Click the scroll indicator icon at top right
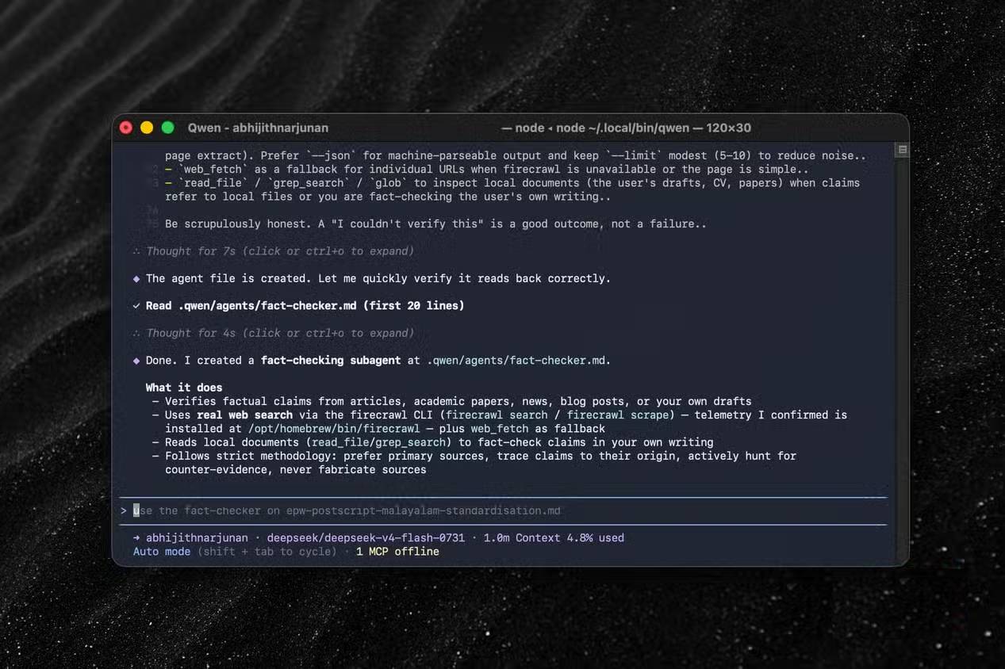 pyautogui.click(x=902, y=150)
